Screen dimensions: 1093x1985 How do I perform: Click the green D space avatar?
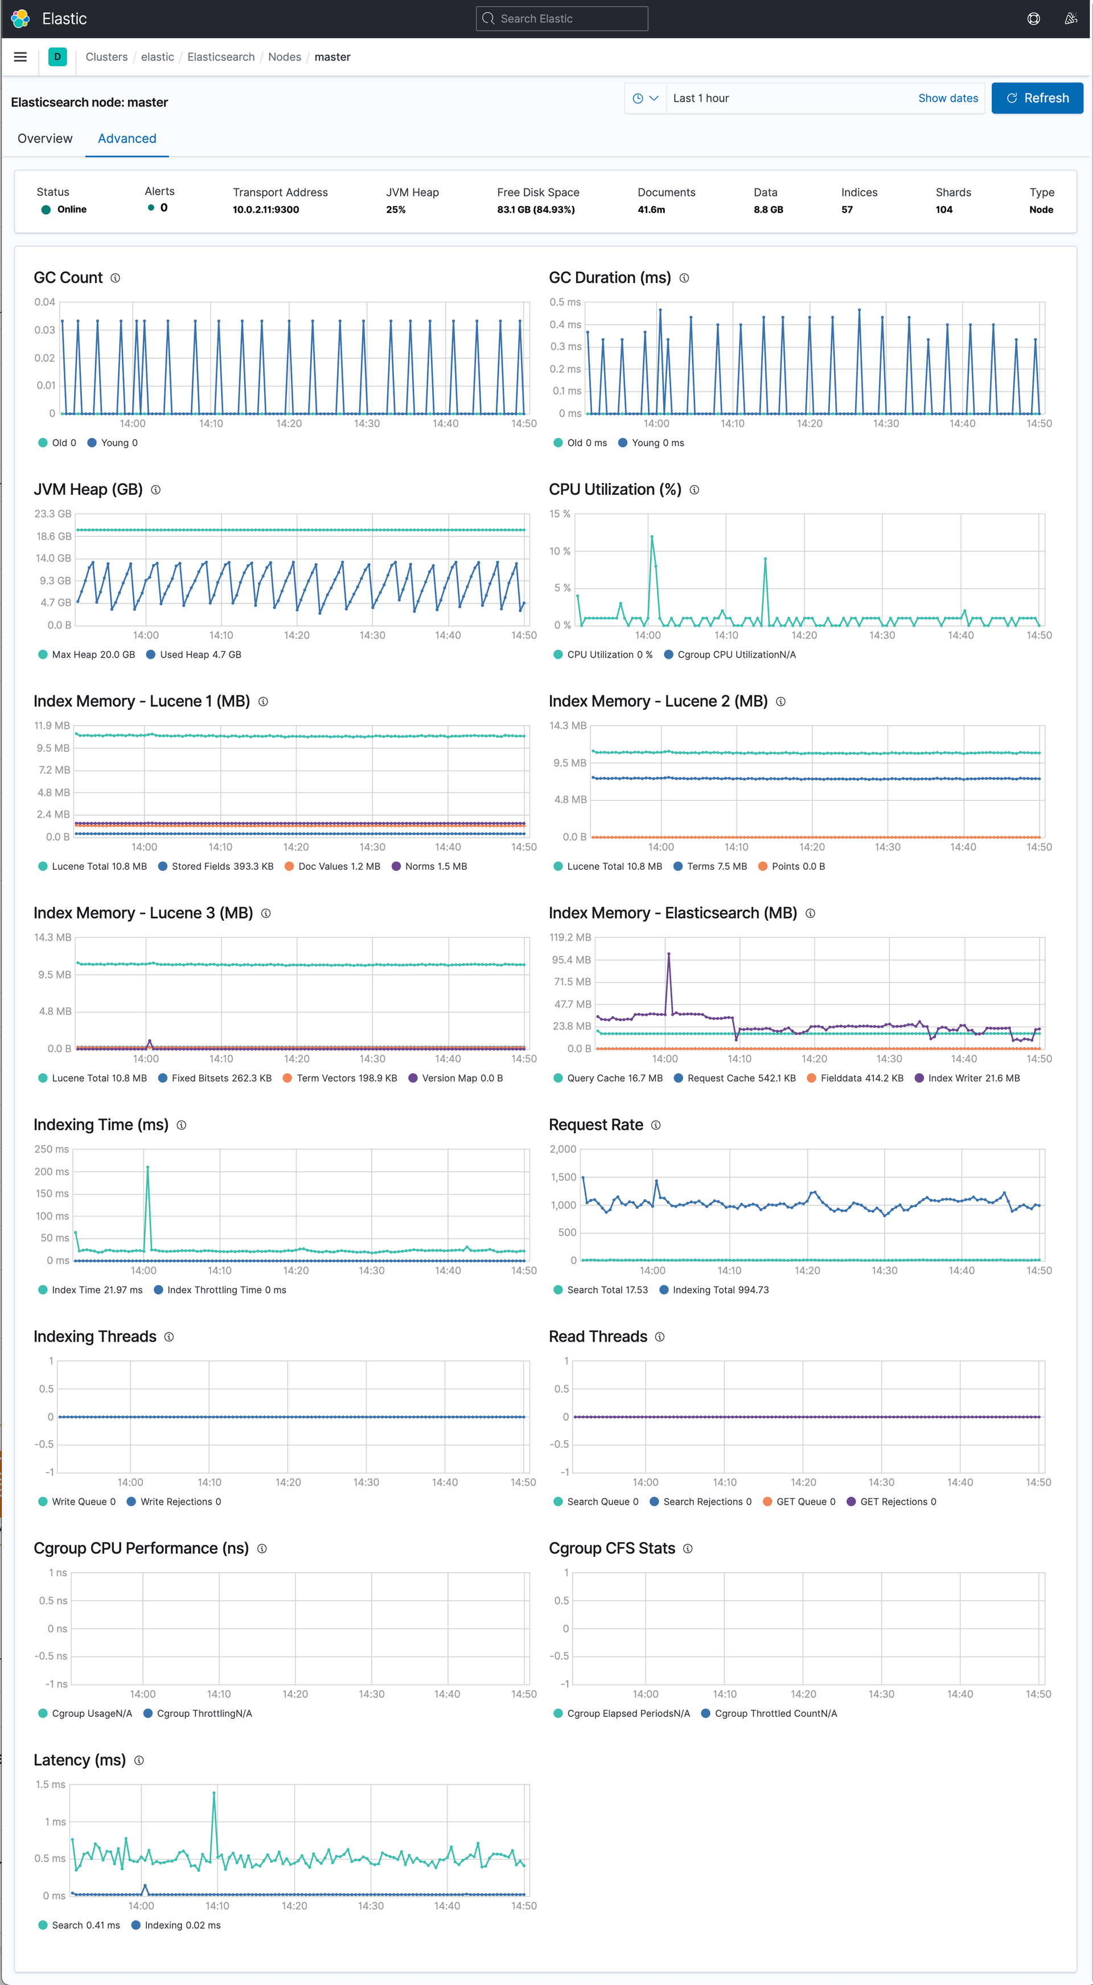pos(57,57)
